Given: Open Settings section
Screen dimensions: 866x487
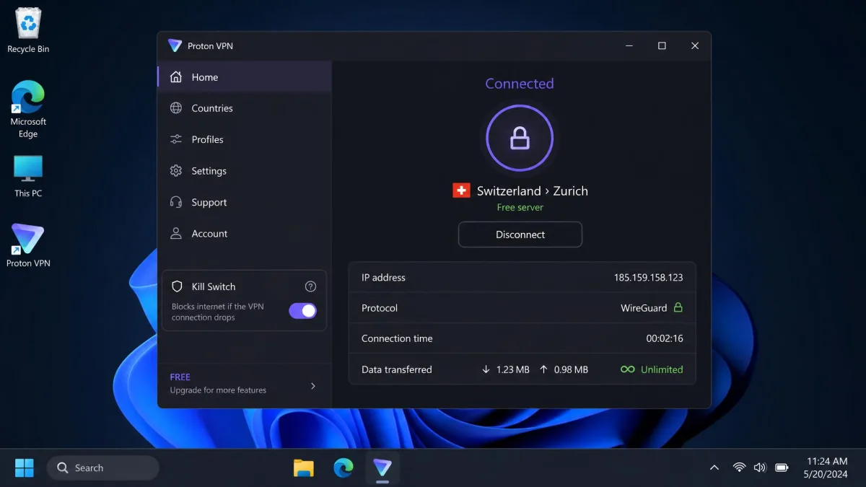Looking at the screenshot, I should [245, 171].
